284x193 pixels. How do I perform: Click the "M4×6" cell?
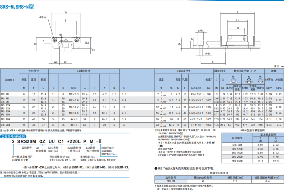point(74,119)
